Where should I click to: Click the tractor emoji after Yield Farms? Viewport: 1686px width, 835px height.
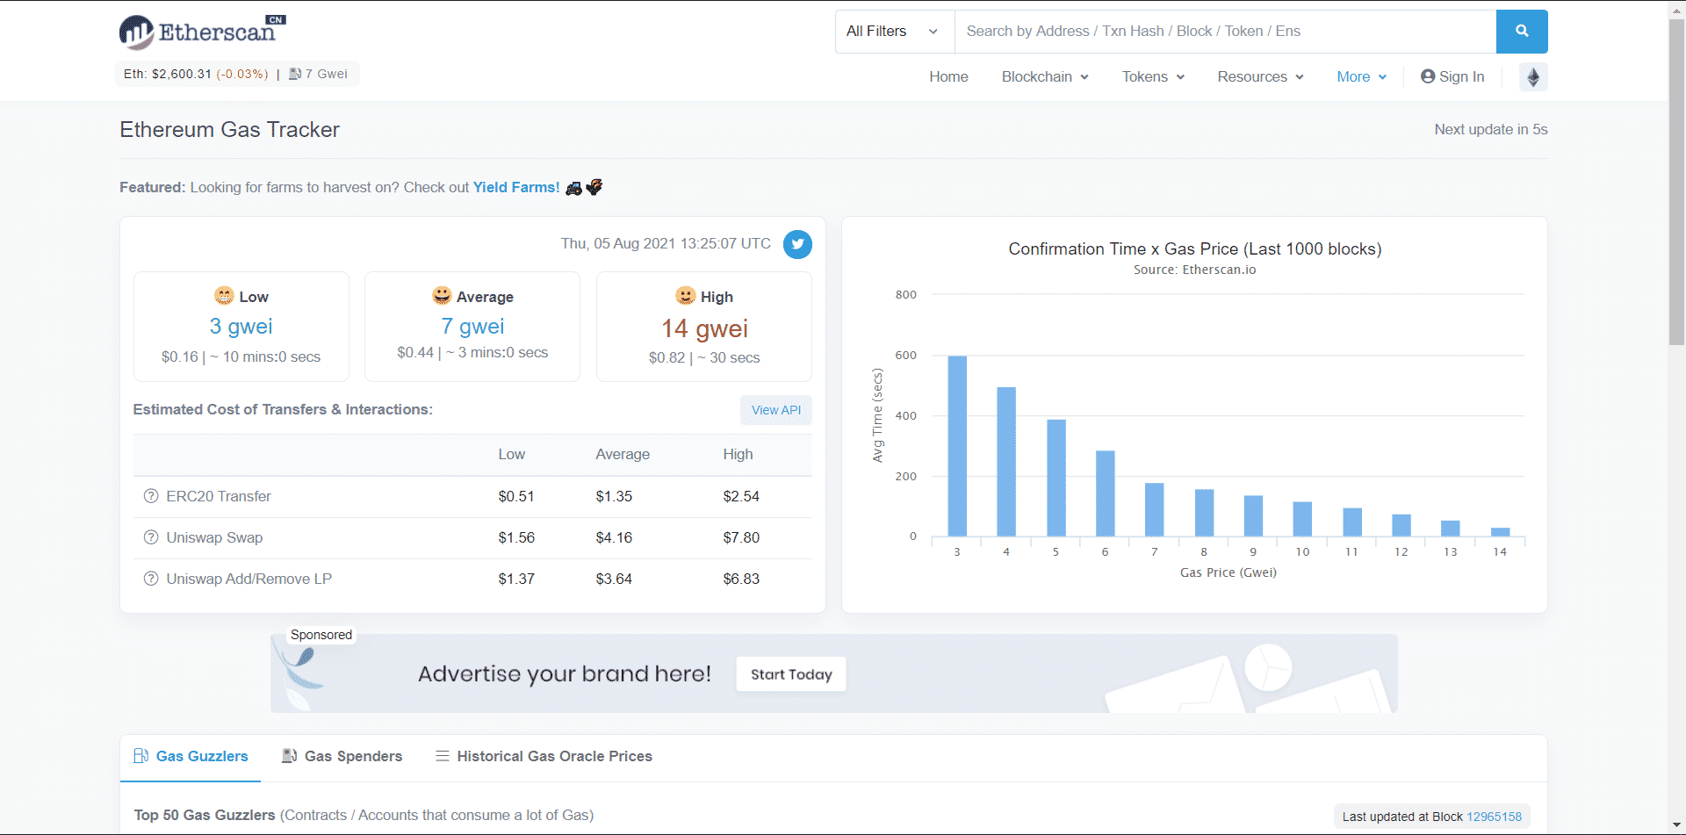tap(573, 188)
